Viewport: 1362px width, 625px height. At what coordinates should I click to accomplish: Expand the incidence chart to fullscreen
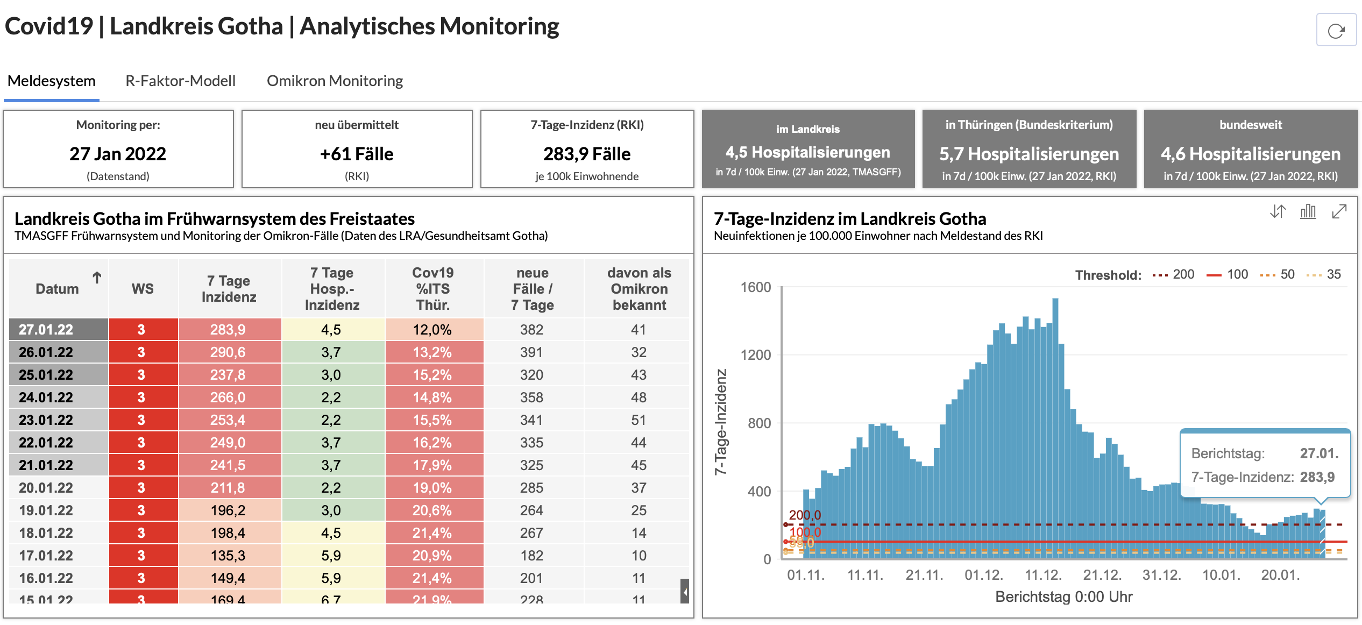(x=1339, y=212)
